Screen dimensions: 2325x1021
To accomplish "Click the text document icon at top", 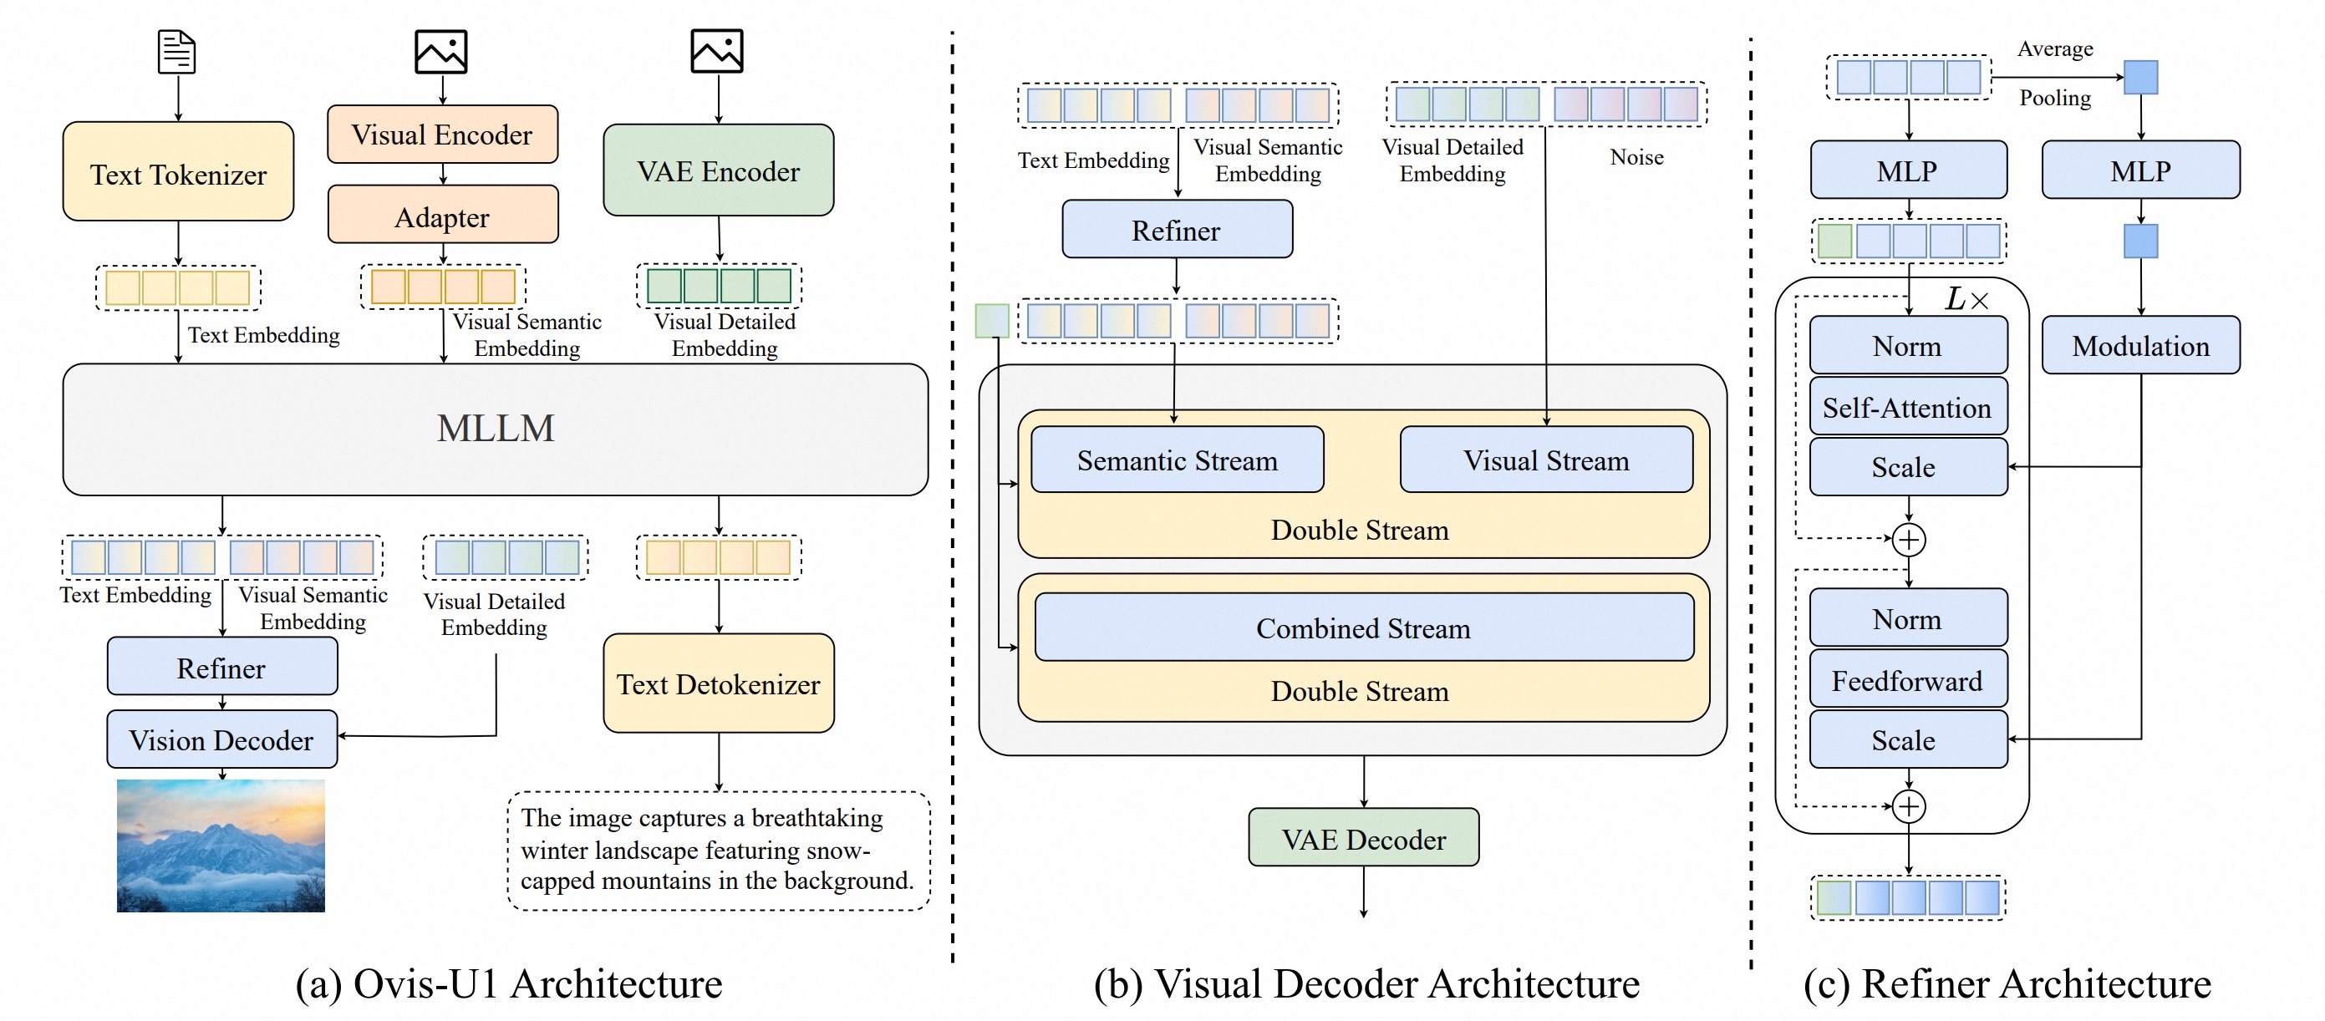I will (177, 52).
